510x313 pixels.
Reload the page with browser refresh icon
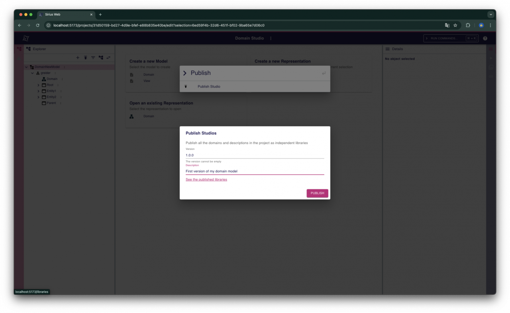tap(38, 25)
